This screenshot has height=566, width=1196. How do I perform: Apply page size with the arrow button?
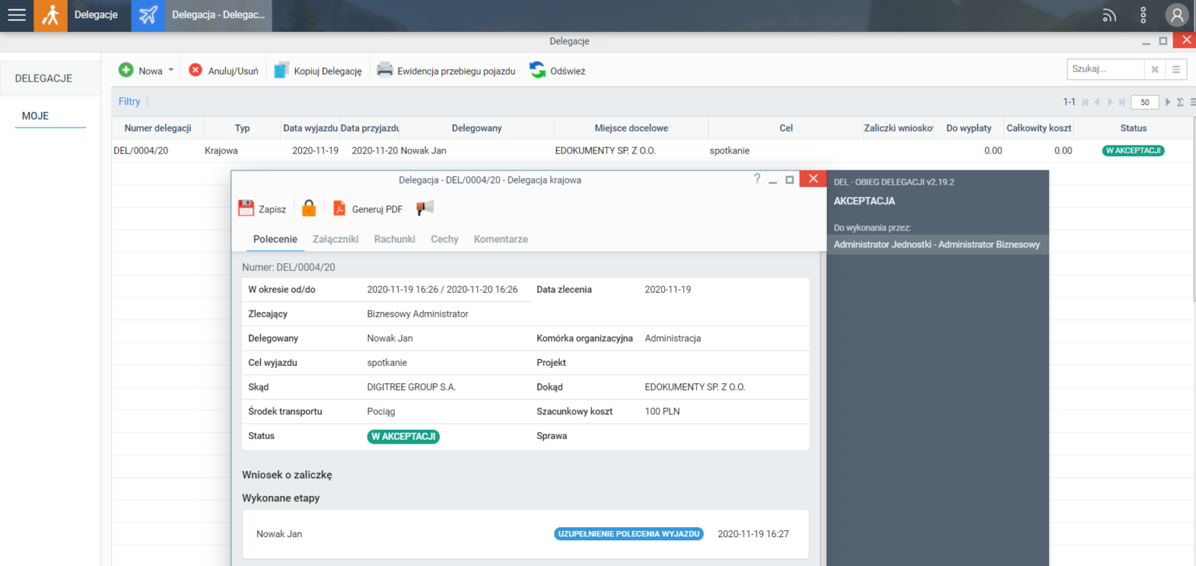1168,102
